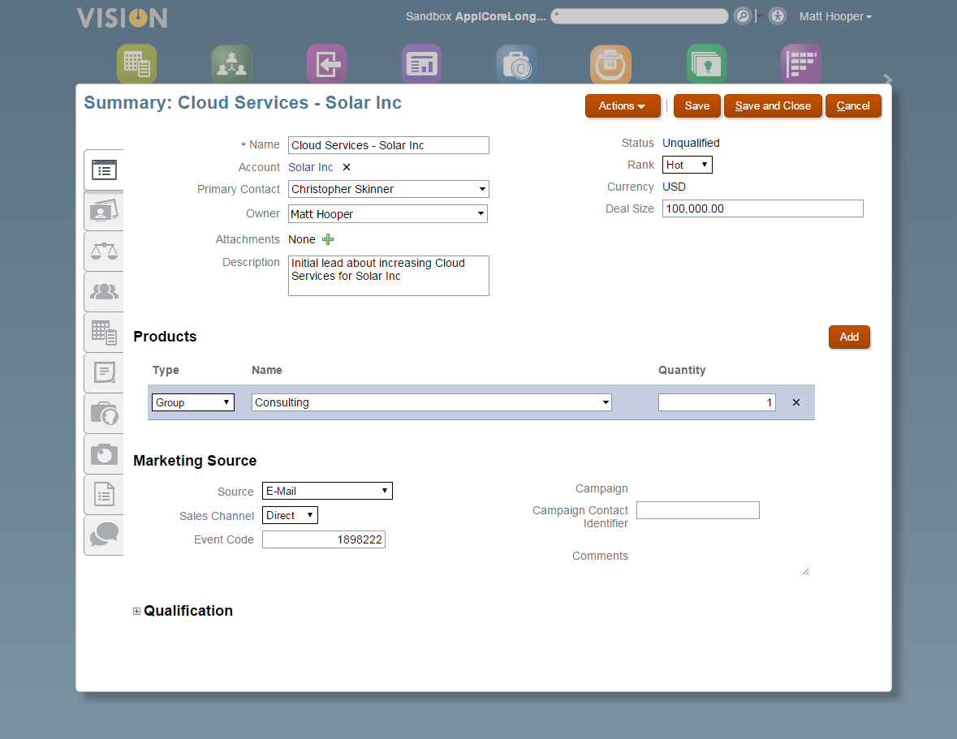
Task: Click the global search box
Action: [639, 16]
